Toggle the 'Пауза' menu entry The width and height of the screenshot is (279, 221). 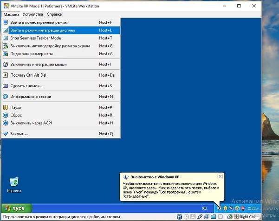[x=61, y=107]
